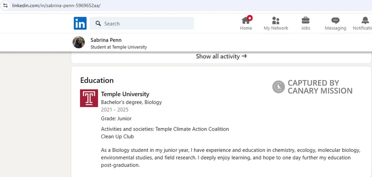Image resolution: width=372 pixels, height=177 pixels.
Task: Open Show all activity link
Action: 221,56
